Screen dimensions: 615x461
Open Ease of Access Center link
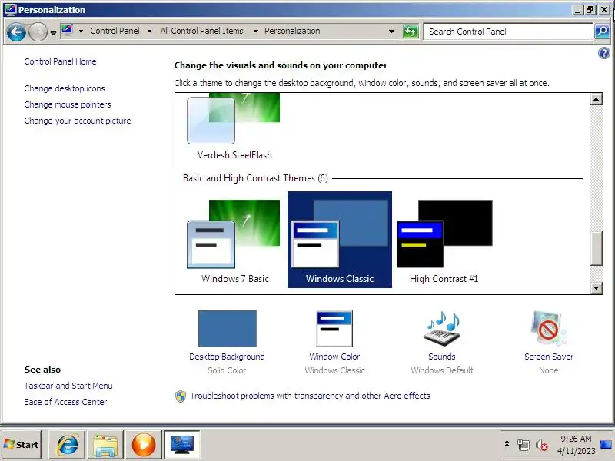click(65, 402)
